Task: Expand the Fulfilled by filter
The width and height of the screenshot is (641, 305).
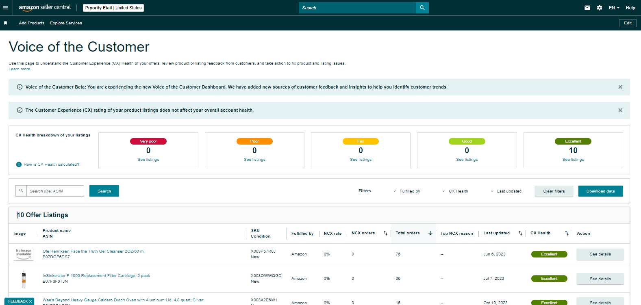Action: pos(406,191)
